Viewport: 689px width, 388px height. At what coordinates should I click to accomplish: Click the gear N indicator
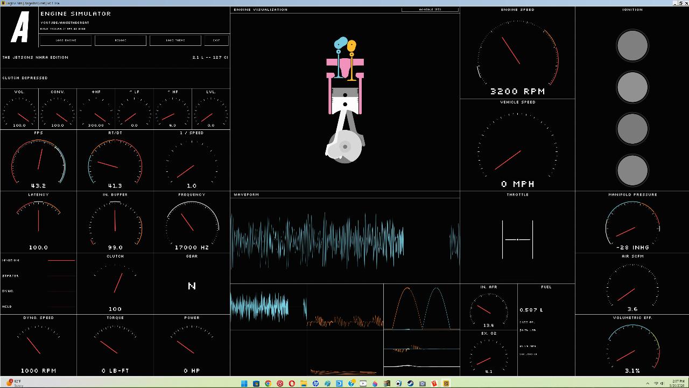(x=192, y=286)
